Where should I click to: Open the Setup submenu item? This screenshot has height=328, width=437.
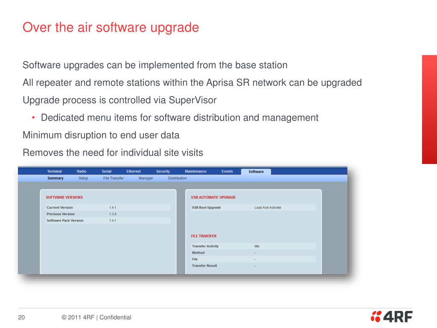(83, 178)
